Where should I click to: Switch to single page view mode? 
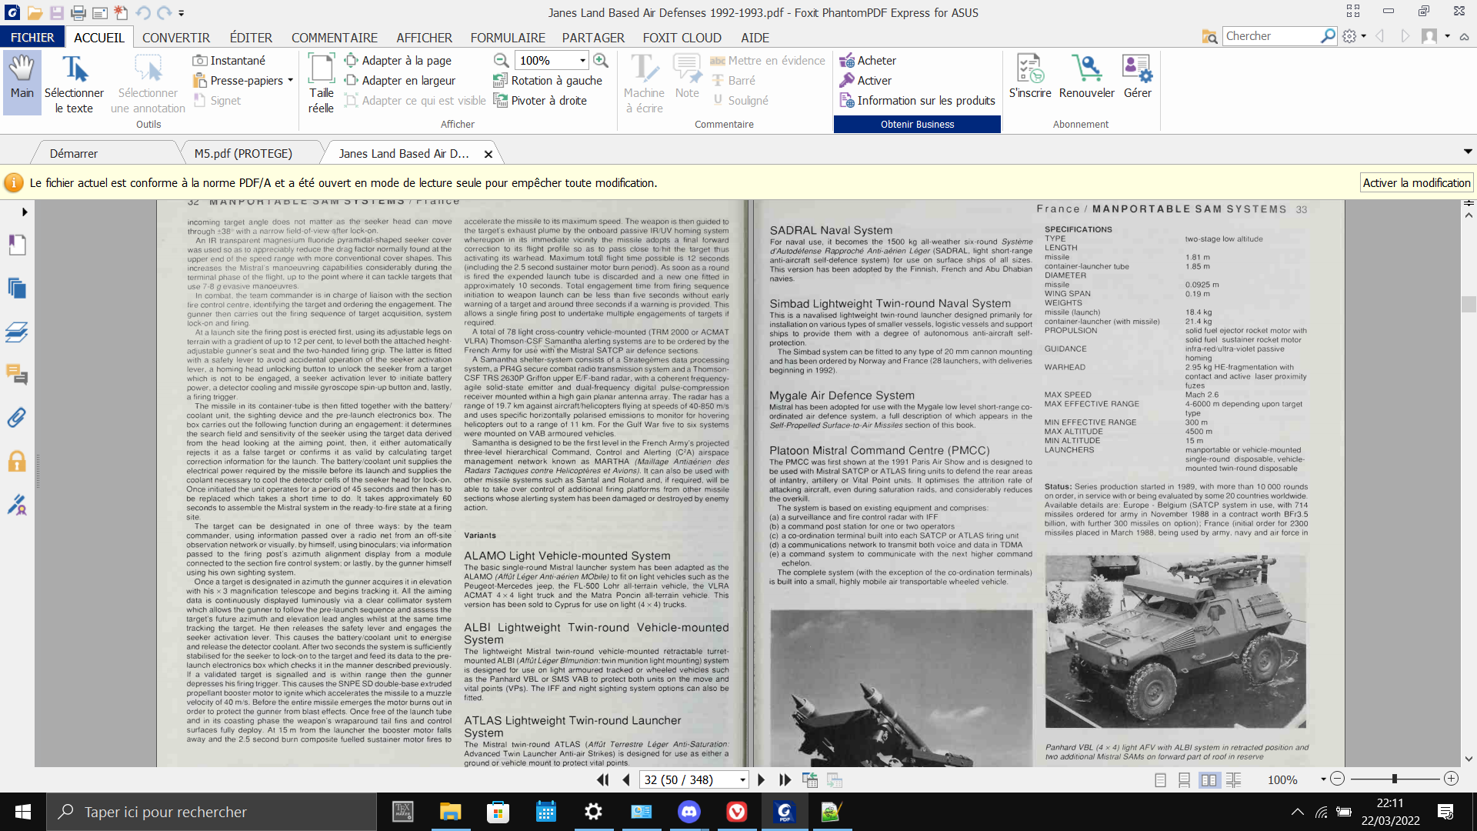(1160, 779)
